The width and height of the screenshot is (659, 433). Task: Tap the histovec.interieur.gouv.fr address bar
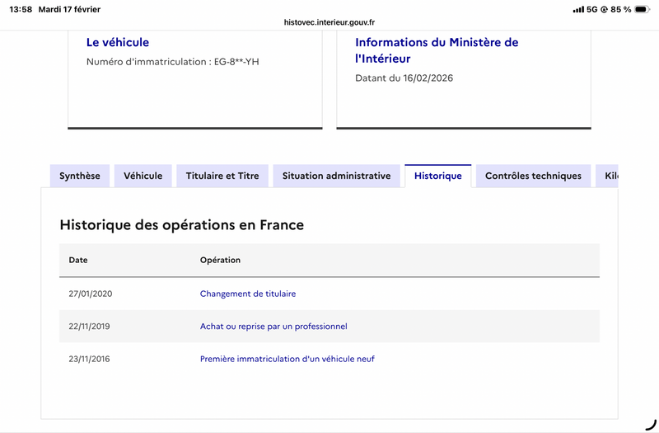[x=329, y=22]
